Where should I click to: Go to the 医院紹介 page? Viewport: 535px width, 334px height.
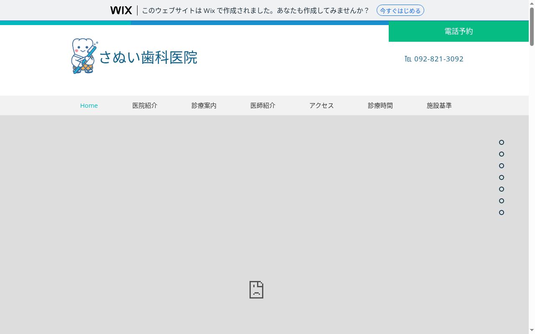pos(145,106)
